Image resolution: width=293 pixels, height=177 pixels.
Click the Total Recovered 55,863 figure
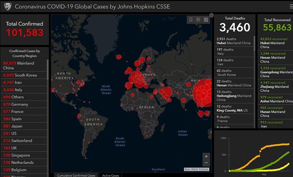click(x=277, y=28)
